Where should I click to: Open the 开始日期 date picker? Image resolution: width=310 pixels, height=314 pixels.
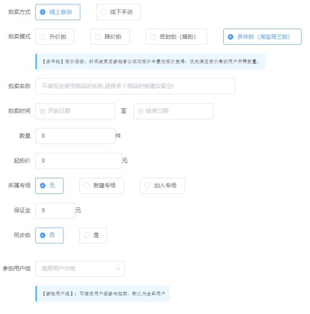point(75,112)
